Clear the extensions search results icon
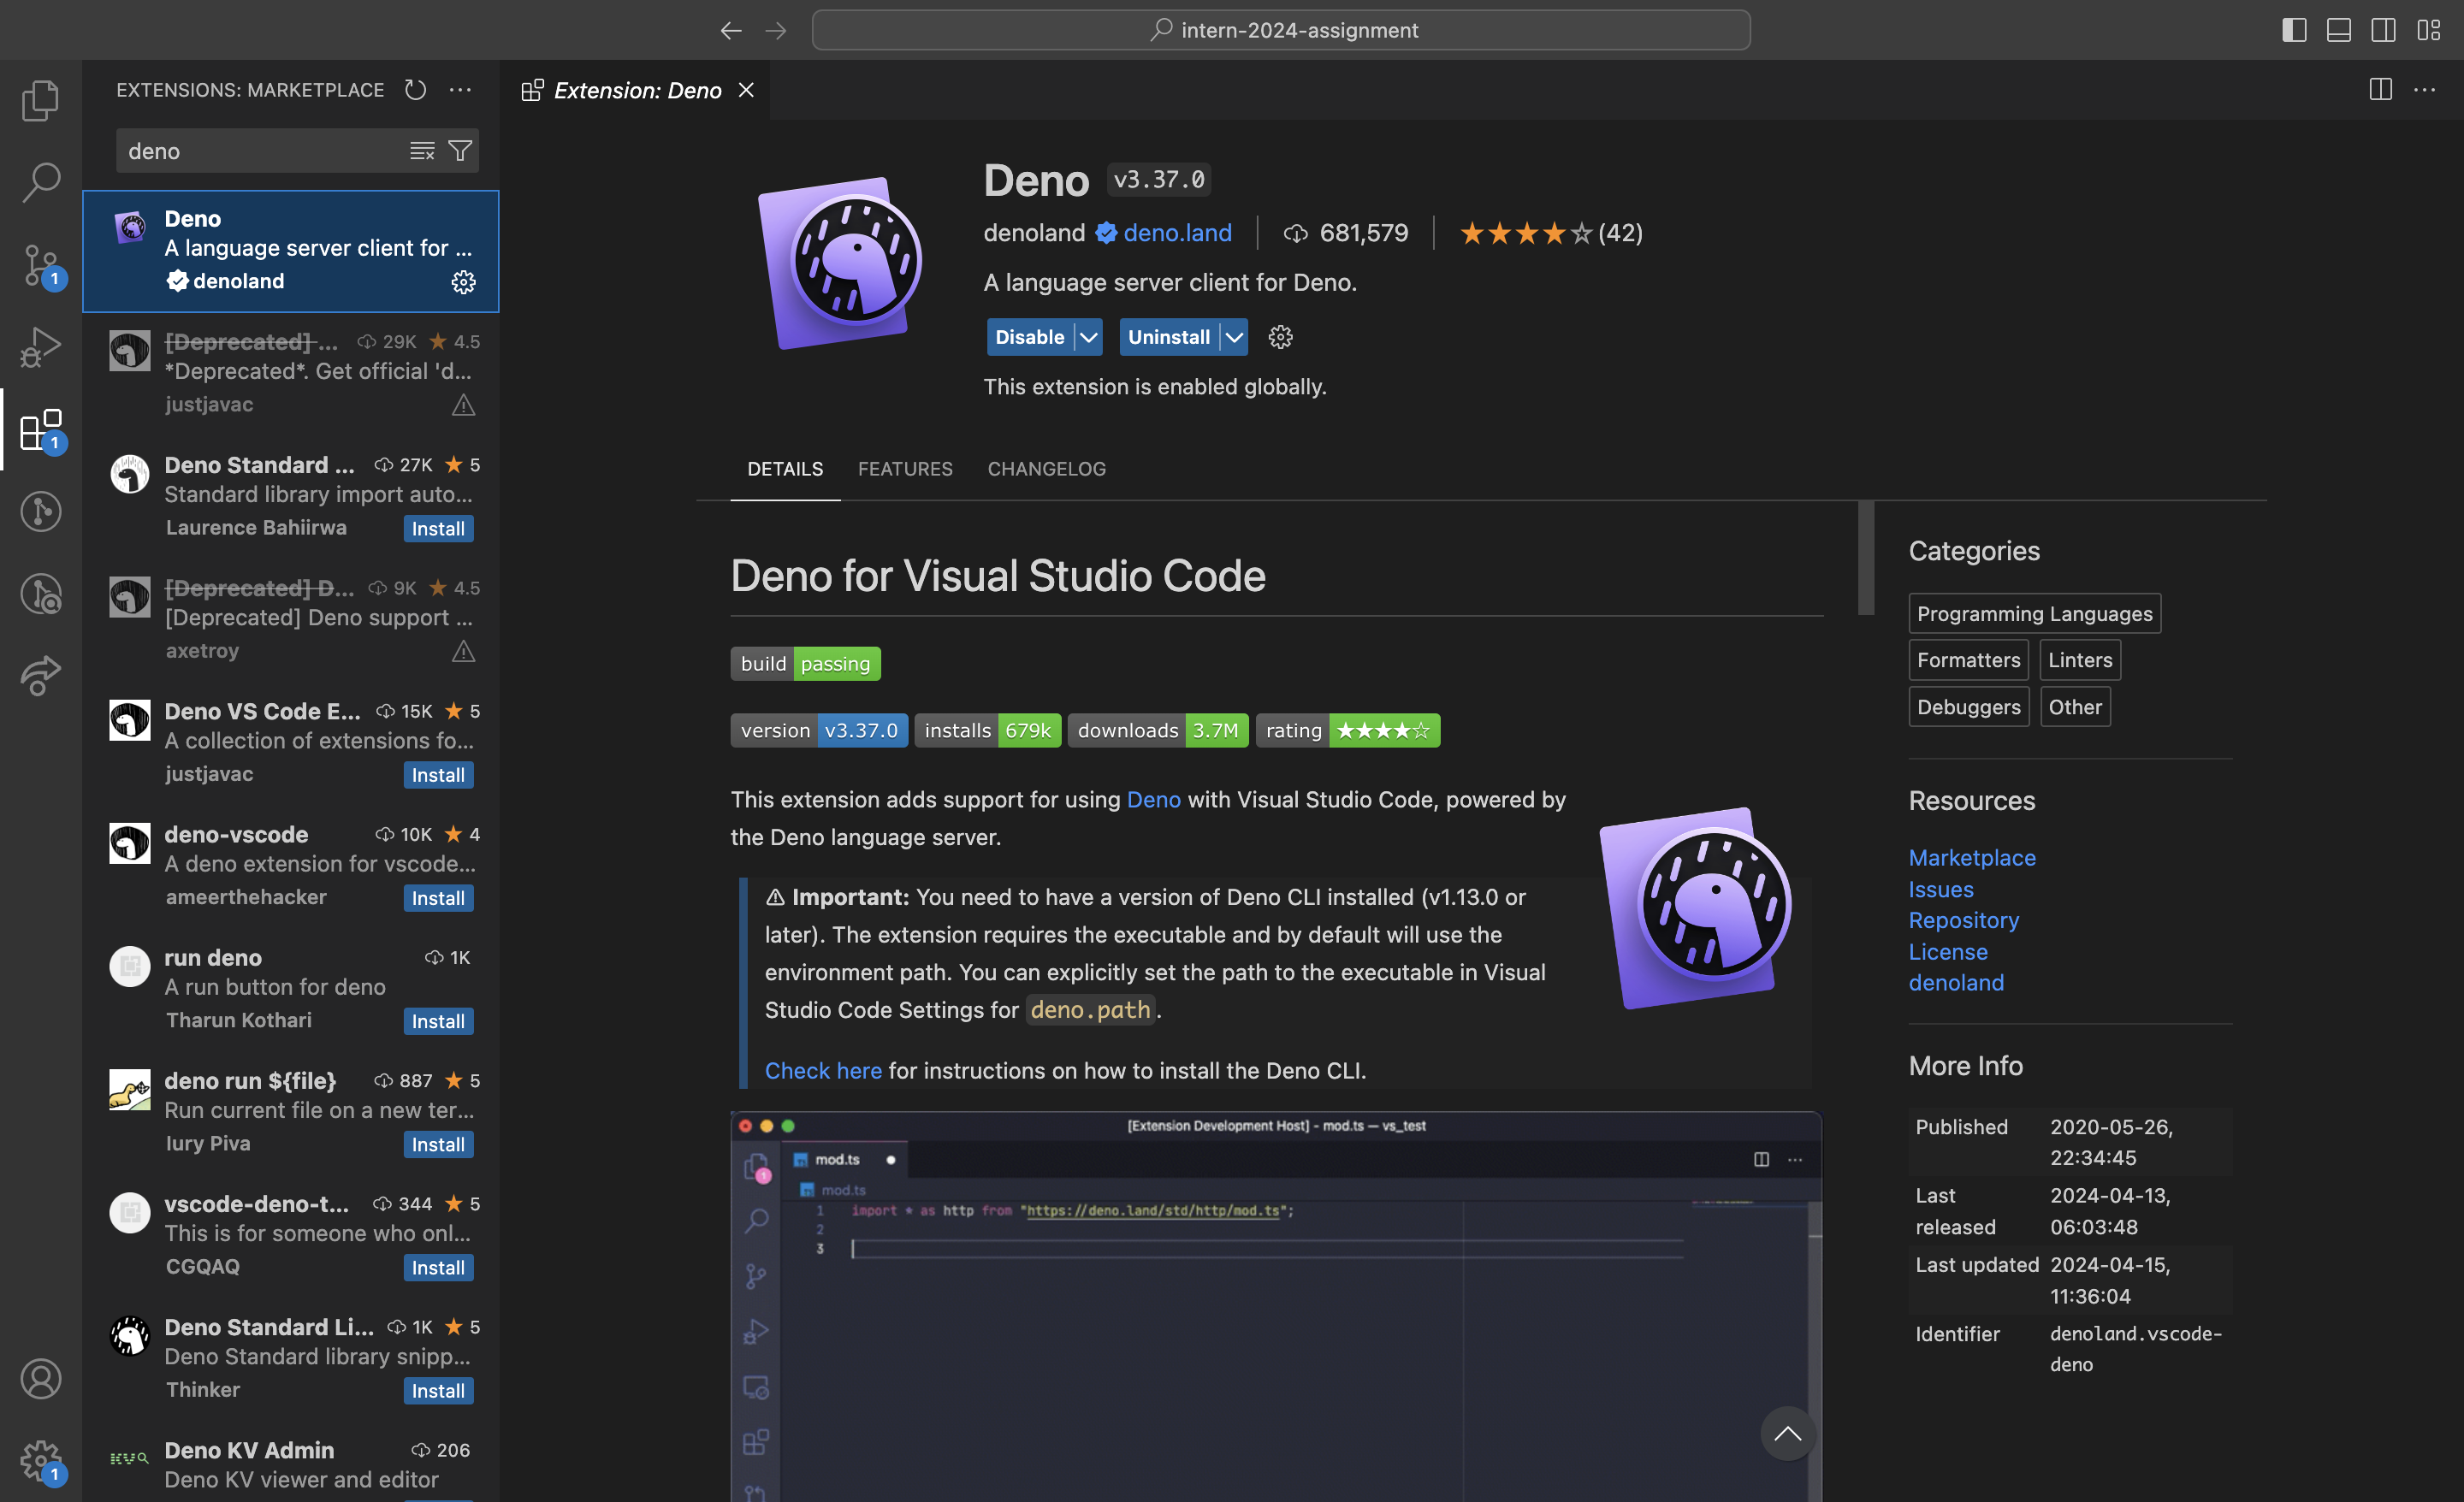Image resolution: width=2464 pixels, height=1502 pixels. coord(422,151)
